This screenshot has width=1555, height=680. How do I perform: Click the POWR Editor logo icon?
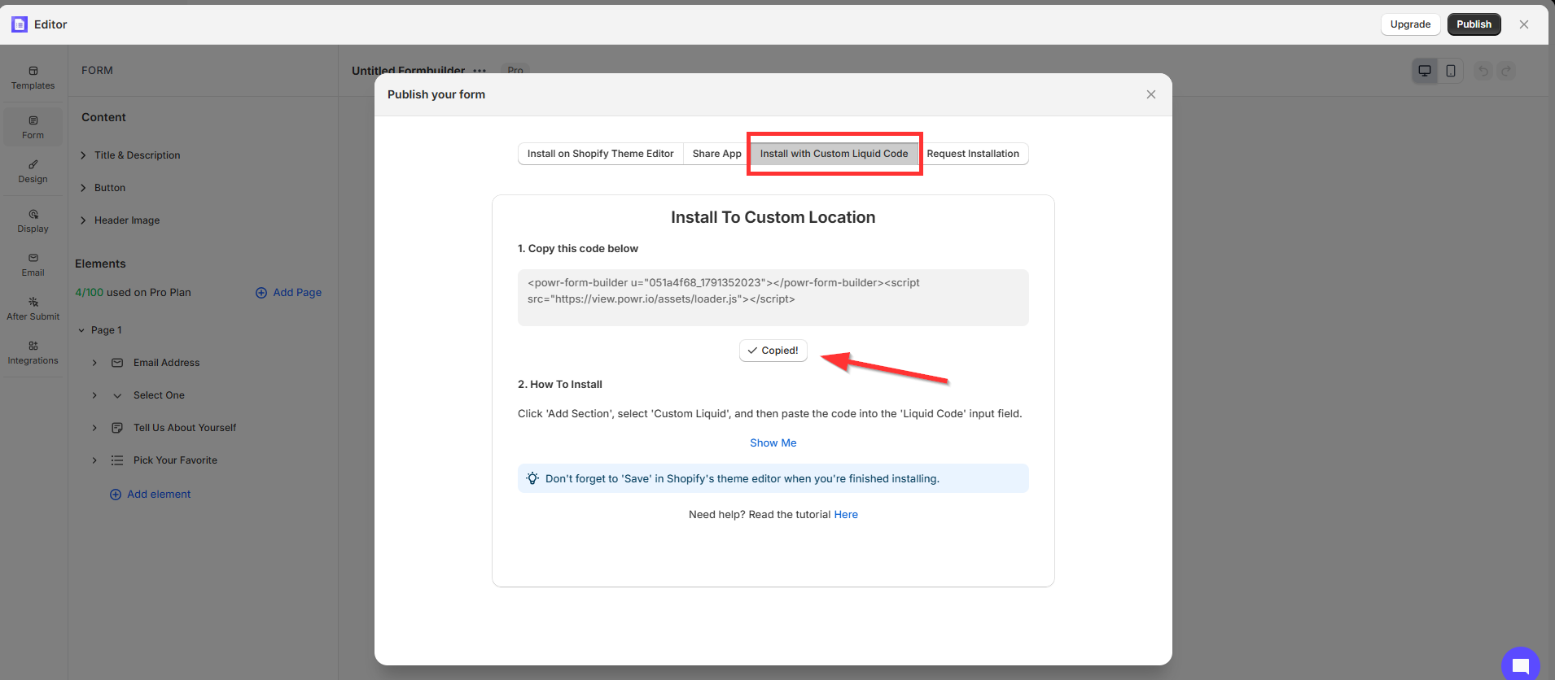pos(20,24)
